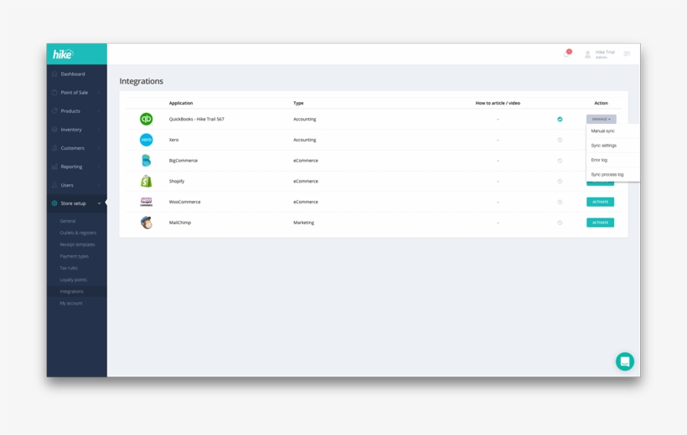Click the BigCommerce application name
This screenshot has height=435, width=687.
(183, 161)
